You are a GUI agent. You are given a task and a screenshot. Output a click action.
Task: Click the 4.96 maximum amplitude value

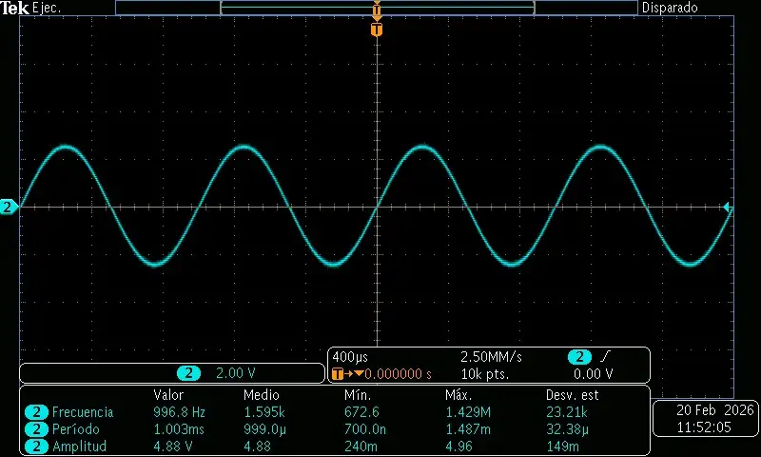[x=459, y=447]
